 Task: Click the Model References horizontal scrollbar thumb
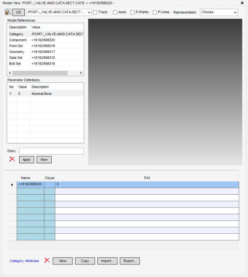(40, 73)
